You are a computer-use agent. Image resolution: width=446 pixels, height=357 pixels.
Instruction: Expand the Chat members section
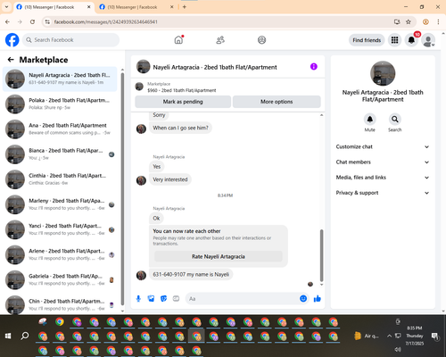pos(383,162)
